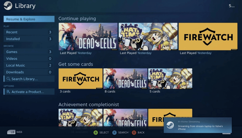Open the Local Music section
Screen dimensions: 242x138
pos(29,65)
